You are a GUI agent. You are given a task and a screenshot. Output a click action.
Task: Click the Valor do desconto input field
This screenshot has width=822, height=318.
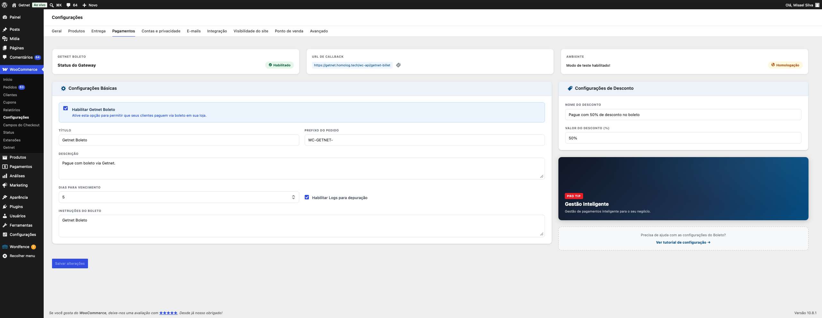coord(683,138)
